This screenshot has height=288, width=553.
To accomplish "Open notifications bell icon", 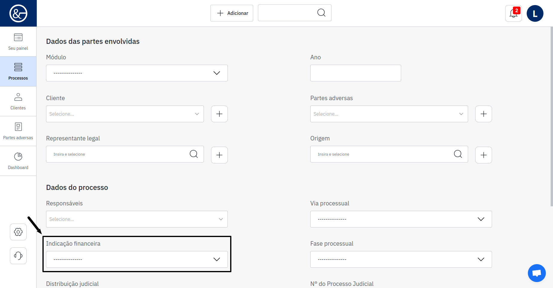I will [513, 13].
